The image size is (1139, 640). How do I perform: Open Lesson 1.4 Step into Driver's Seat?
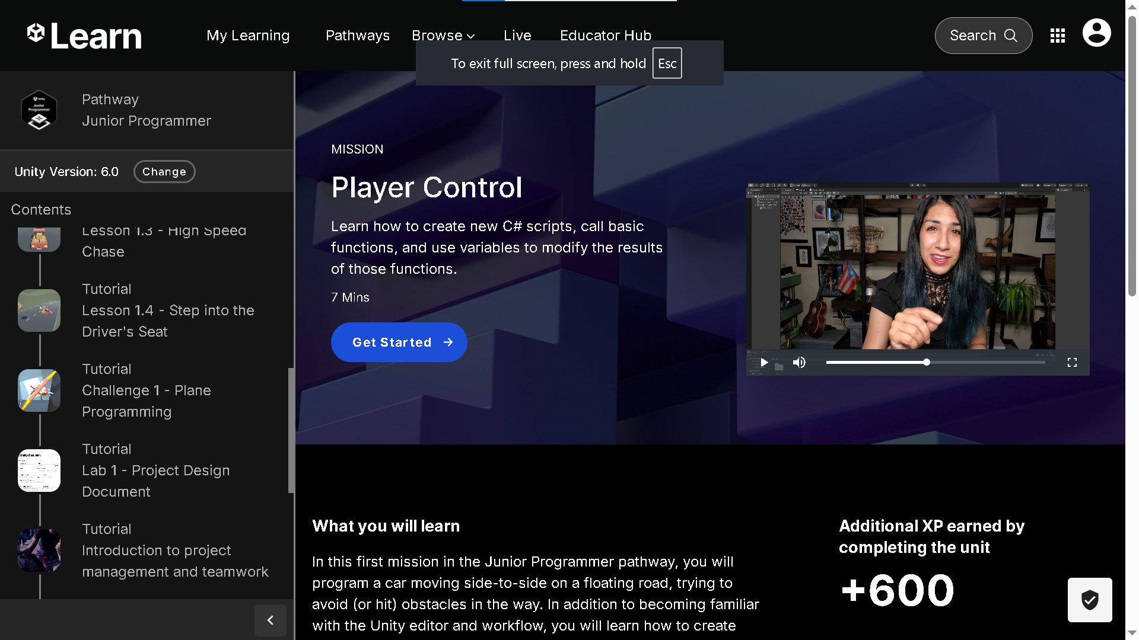point(168,311)
